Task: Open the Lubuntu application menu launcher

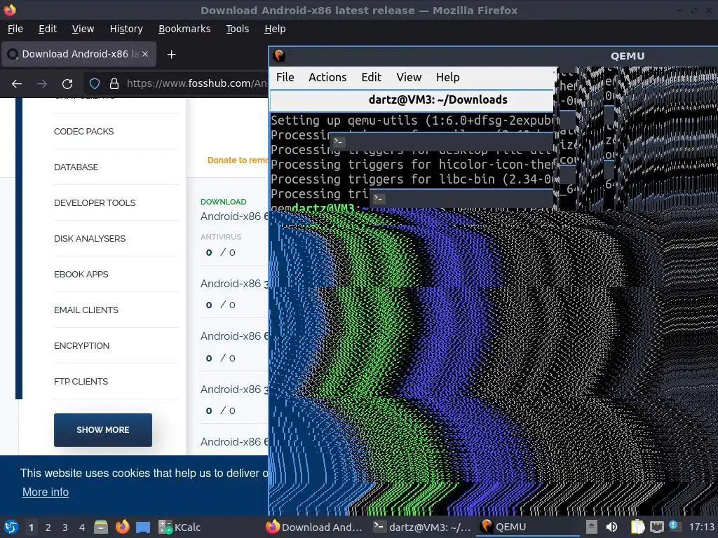Action: coord(11,527)
